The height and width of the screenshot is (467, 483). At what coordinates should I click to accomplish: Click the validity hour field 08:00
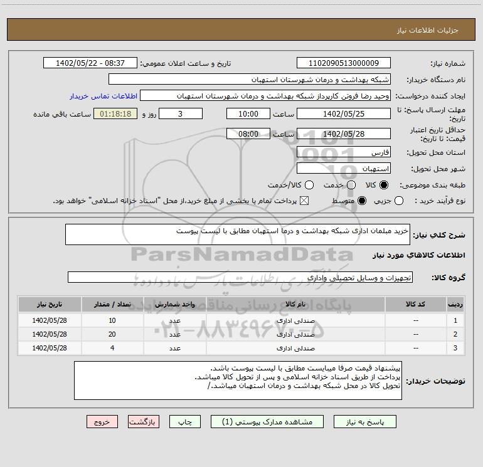pyautogui.click(x=248, y=134)
